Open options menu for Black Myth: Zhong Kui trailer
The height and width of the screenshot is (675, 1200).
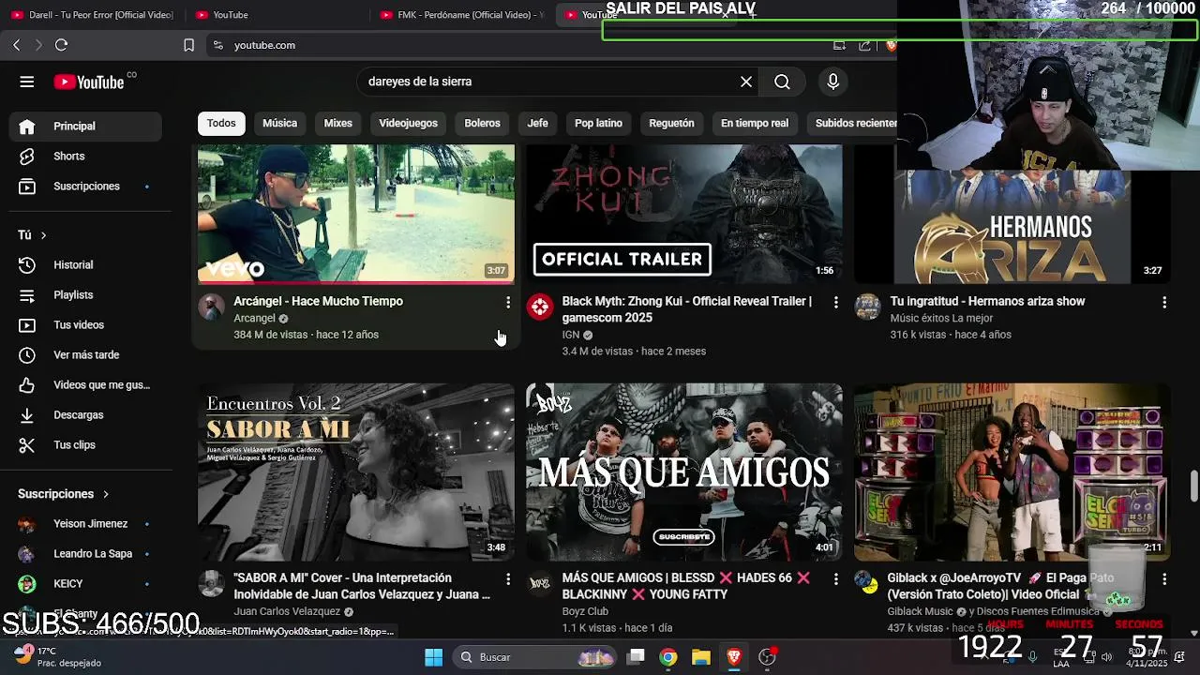point(836,302)
